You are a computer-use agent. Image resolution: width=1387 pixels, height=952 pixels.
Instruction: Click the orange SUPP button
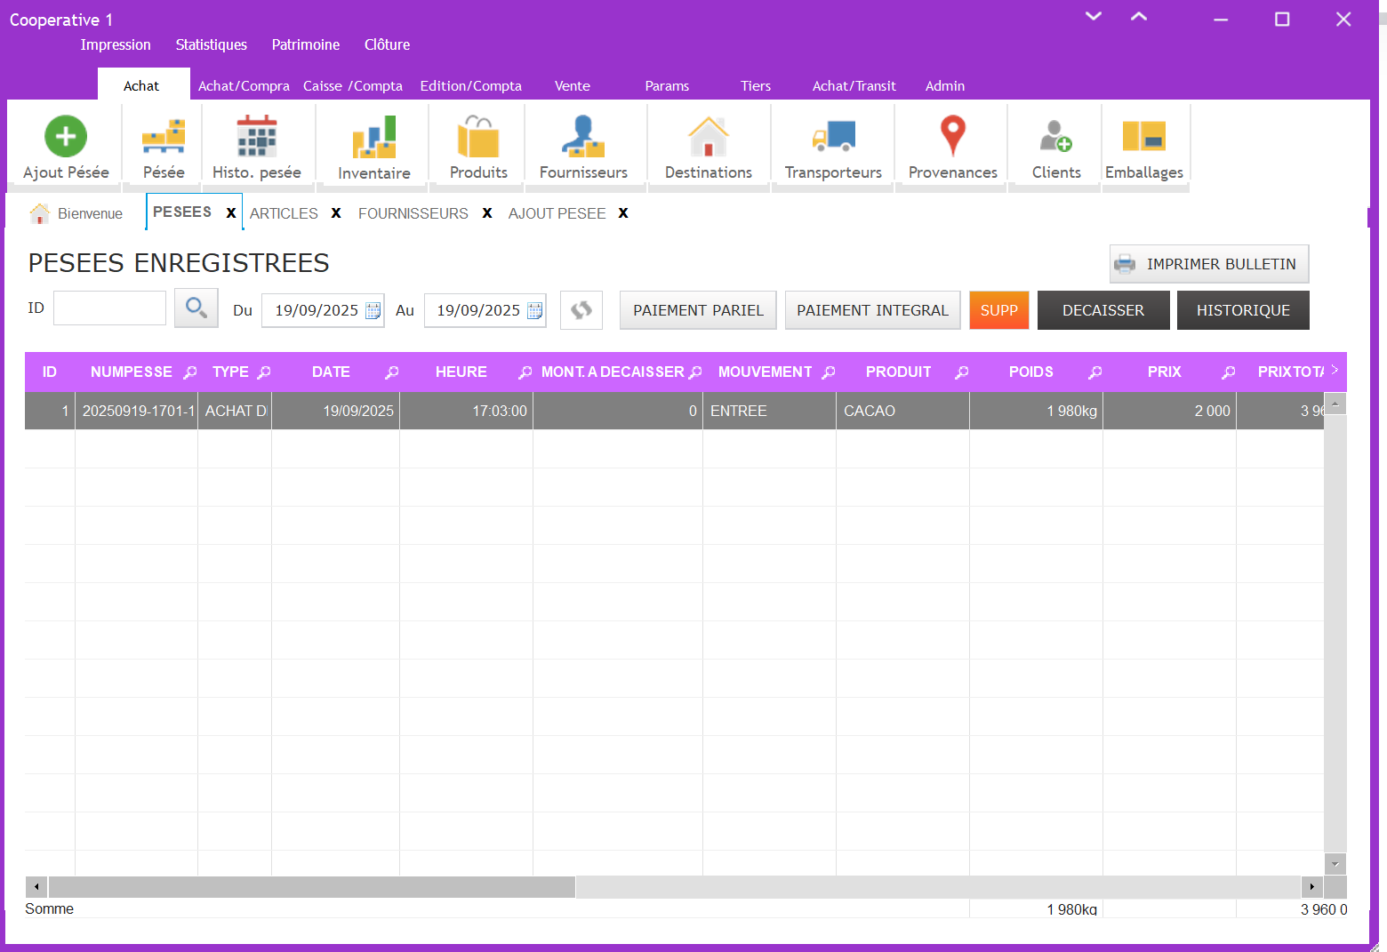pyautogui.click(x=998, y=310)
